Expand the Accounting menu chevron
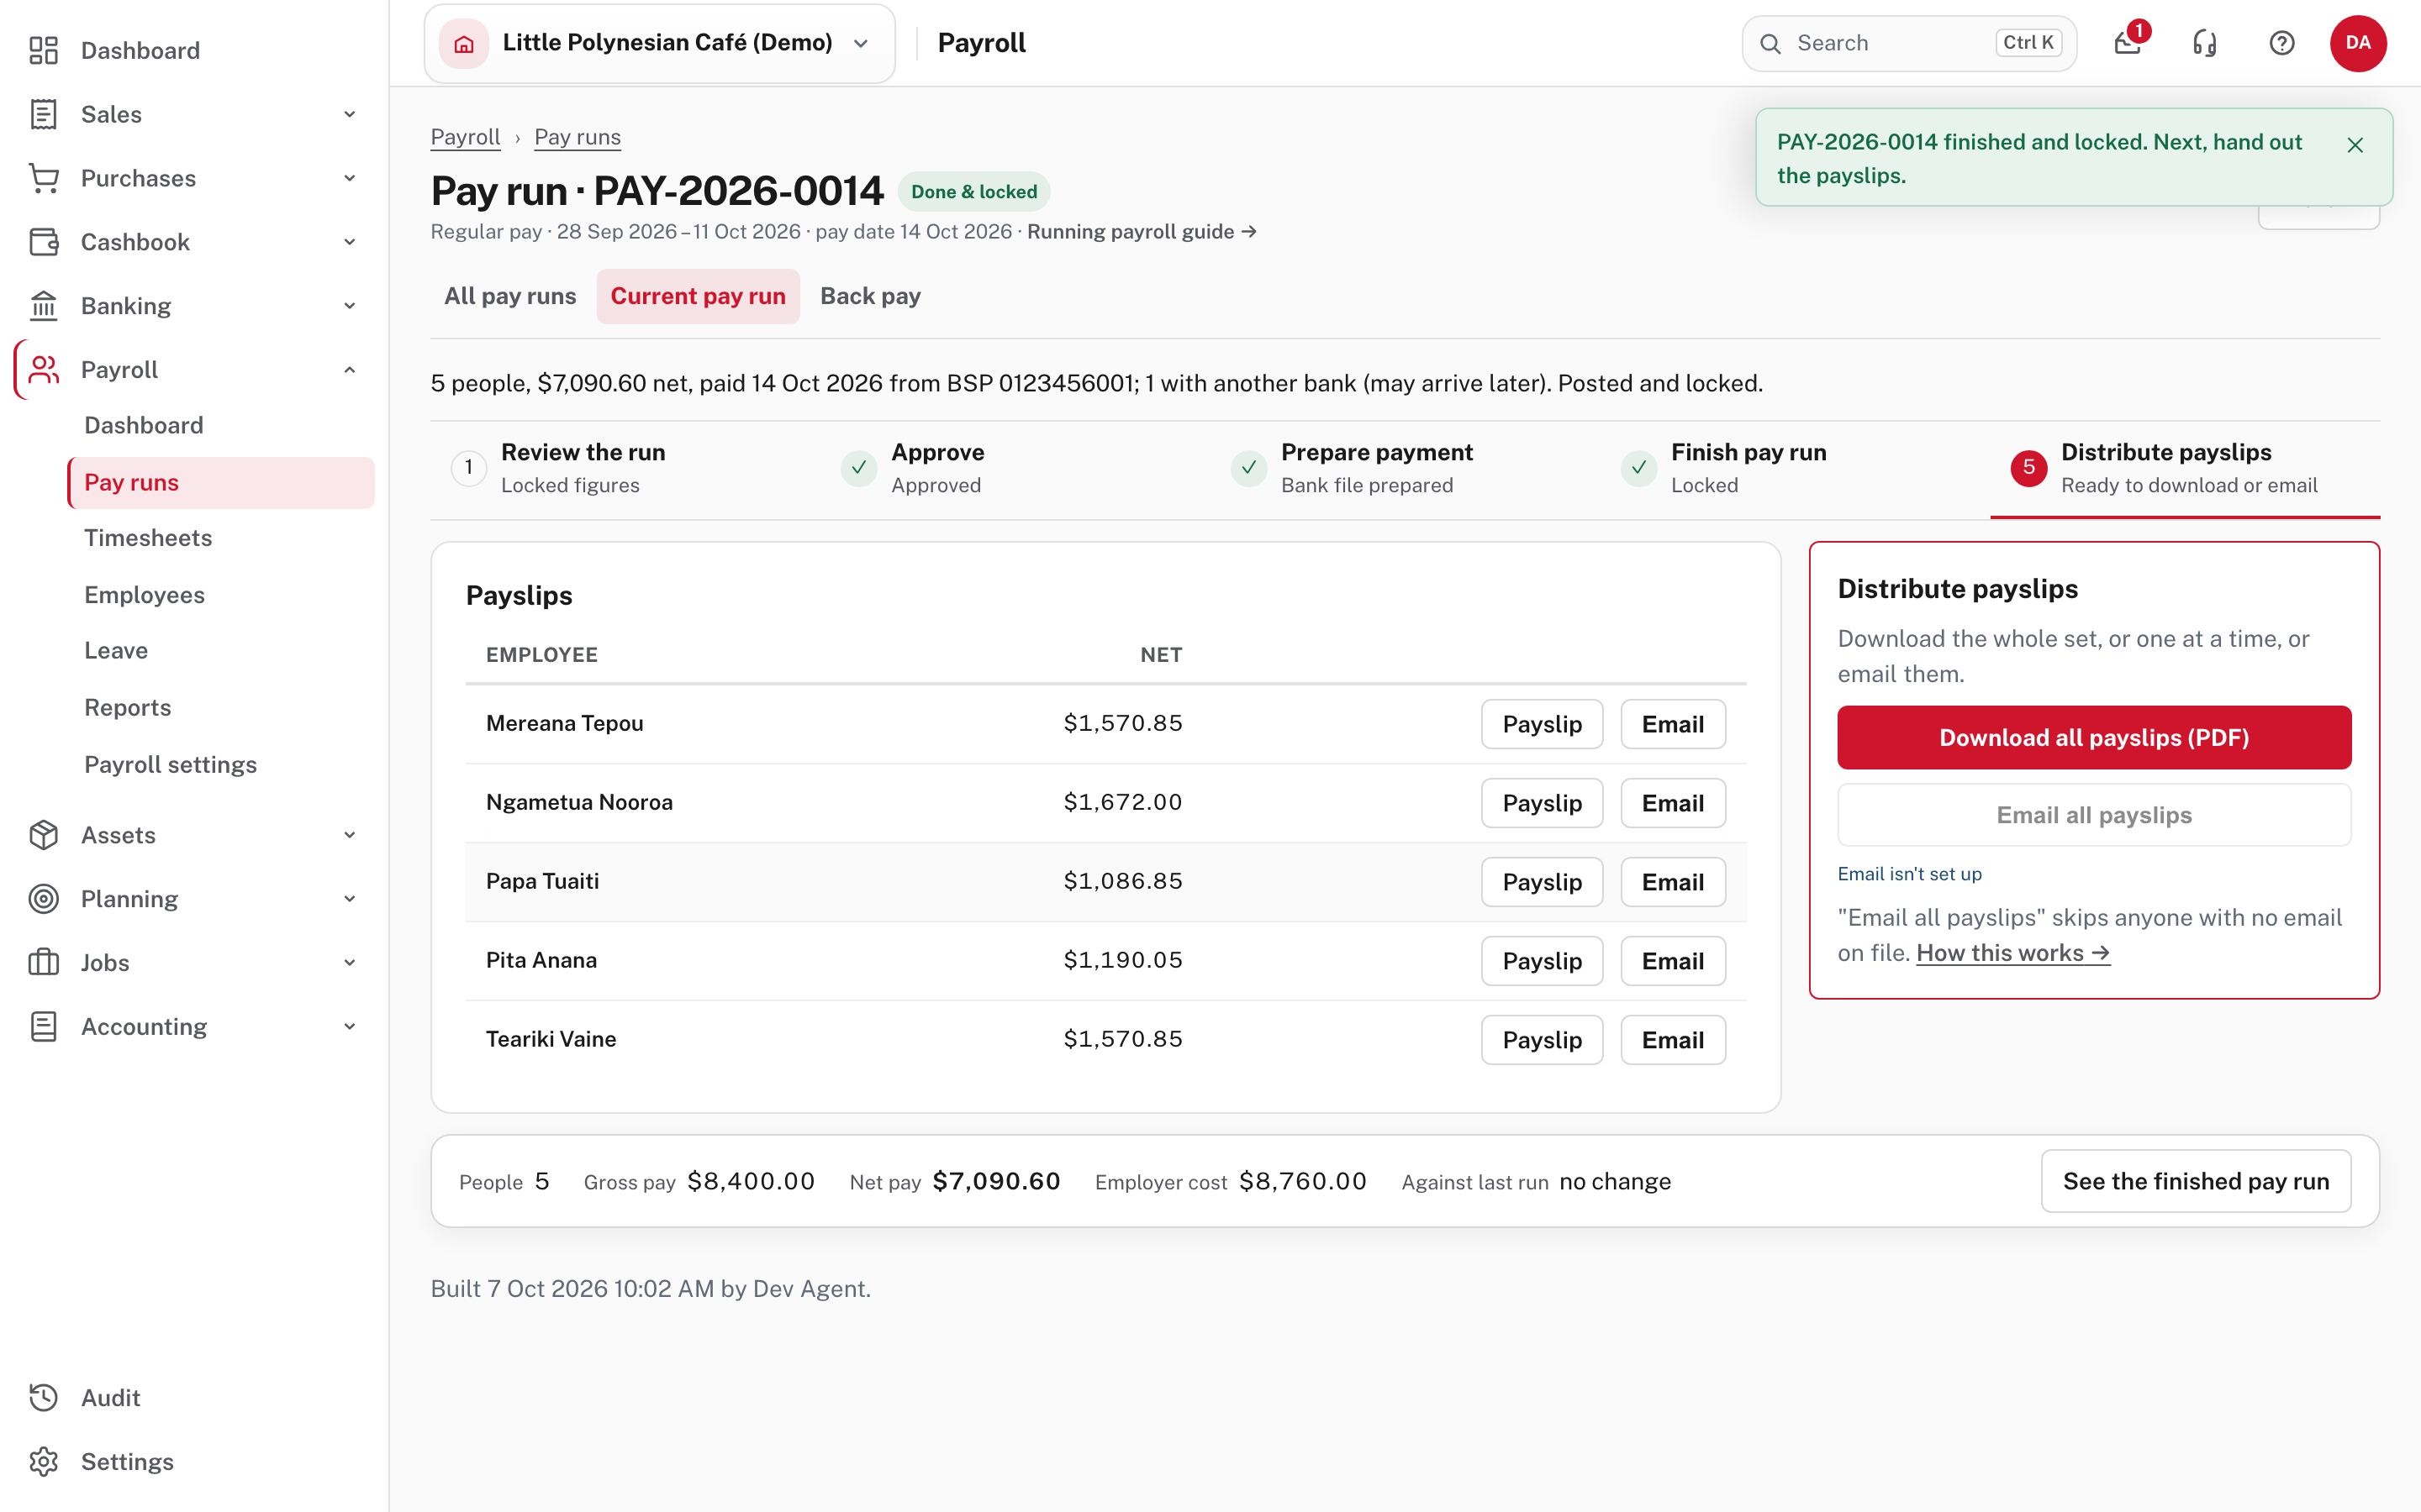This screenshot has height=1512, width=2421. tap(349, 1027)
